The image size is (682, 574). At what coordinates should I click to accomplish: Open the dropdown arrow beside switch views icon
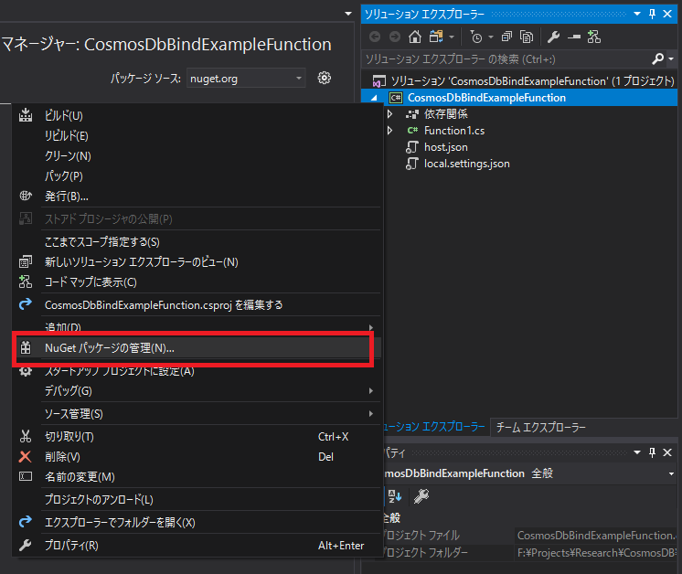point(452,37)
